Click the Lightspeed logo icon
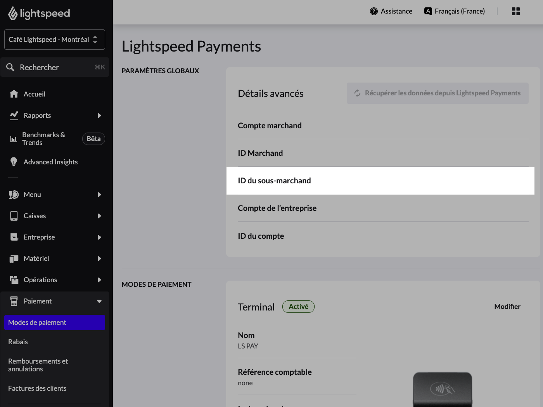Viewport: 543px width, 407px height. [13, 13]
